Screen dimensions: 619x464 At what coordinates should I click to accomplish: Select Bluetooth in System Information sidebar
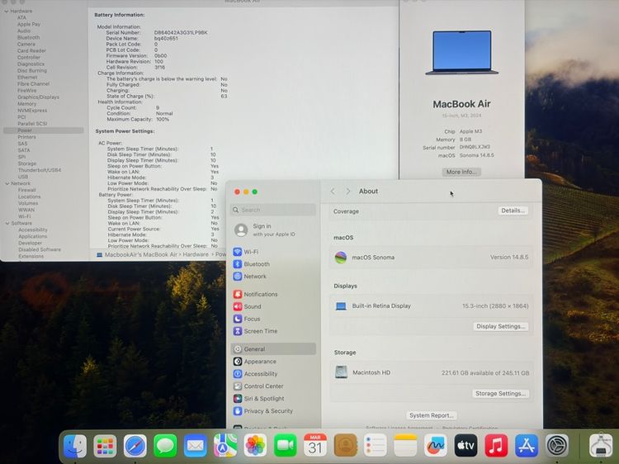click(28, 37)
